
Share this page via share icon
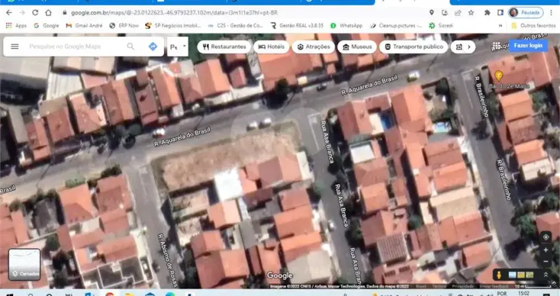[x=457, y=12]
